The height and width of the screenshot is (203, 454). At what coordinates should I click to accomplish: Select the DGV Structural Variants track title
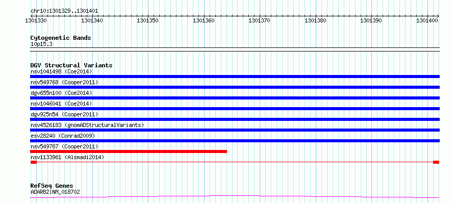click(x=71, y=65)
